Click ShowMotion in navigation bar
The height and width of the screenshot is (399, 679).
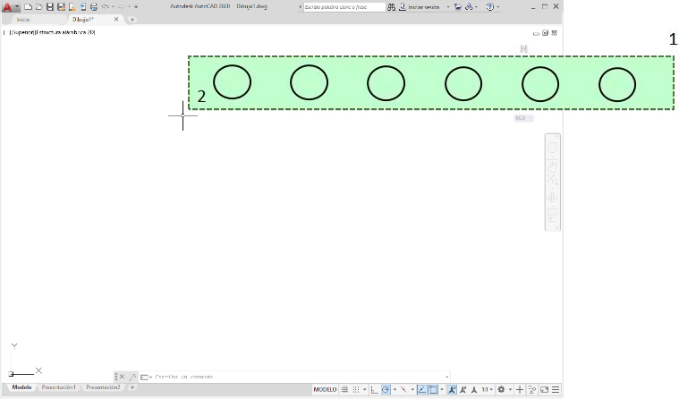(553, 217)
